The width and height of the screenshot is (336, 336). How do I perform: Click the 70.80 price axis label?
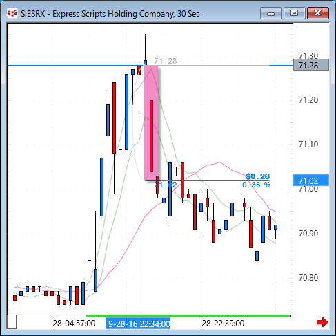(x=308, y=278)
